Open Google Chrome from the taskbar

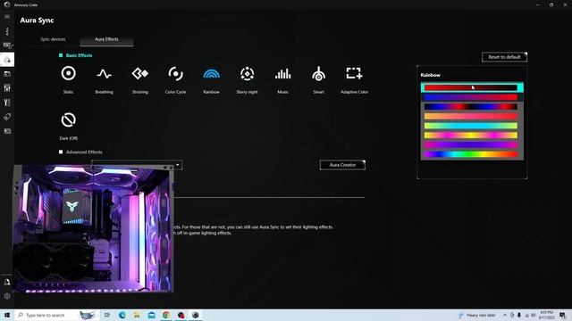(x=166, y=315)
